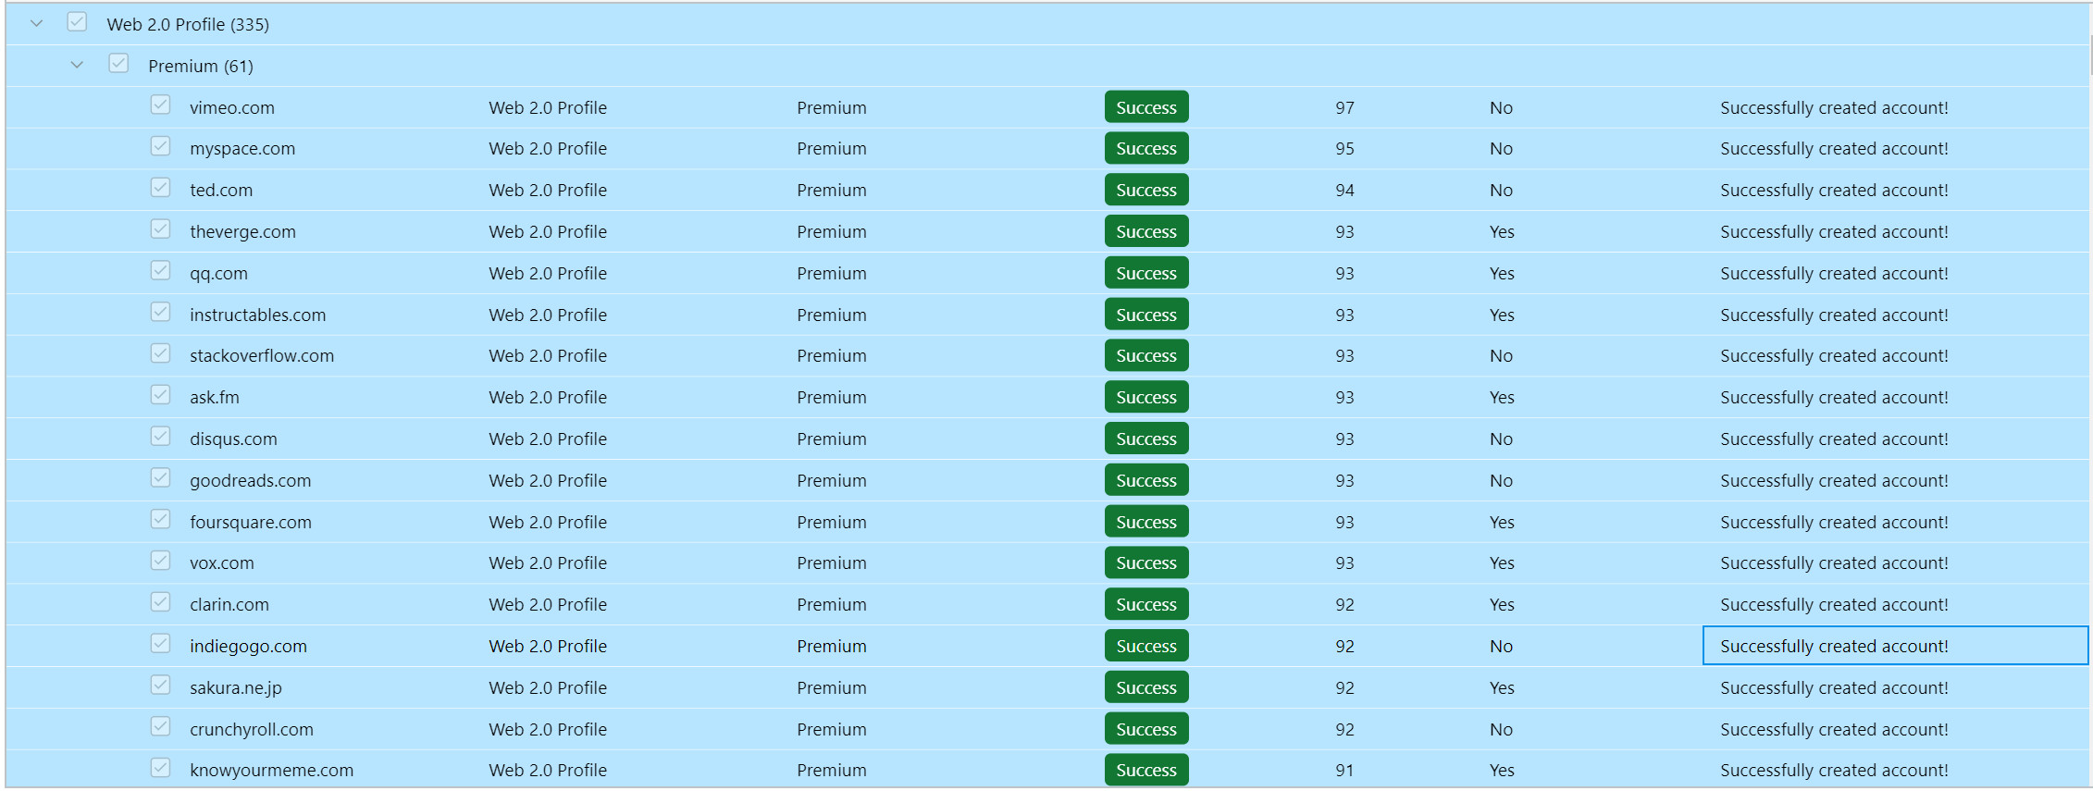The height and width of the screenshot is (791, 2093).
Task: Collapse the Web 2.0 Profile group
Action: pyautogui.click(x=37, y=23)
